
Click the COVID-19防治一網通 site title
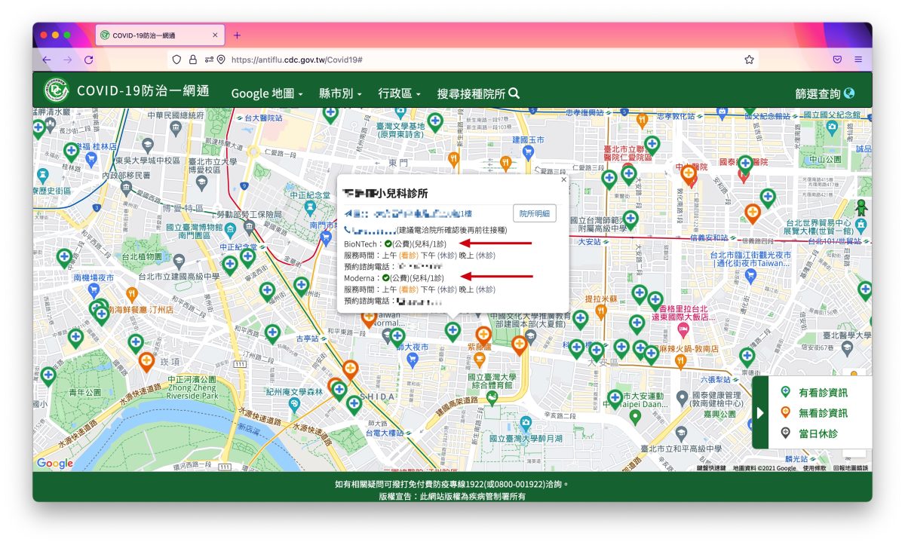(143, 91)
